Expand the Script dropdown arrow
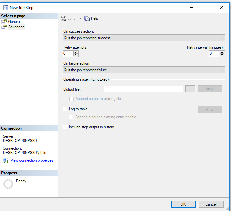 81,19
